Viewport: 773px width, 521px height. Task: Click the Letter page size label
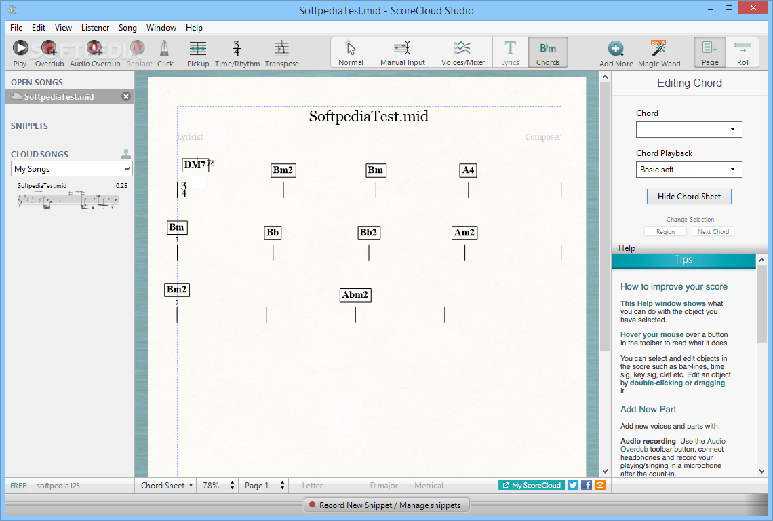tap(312, 486)
